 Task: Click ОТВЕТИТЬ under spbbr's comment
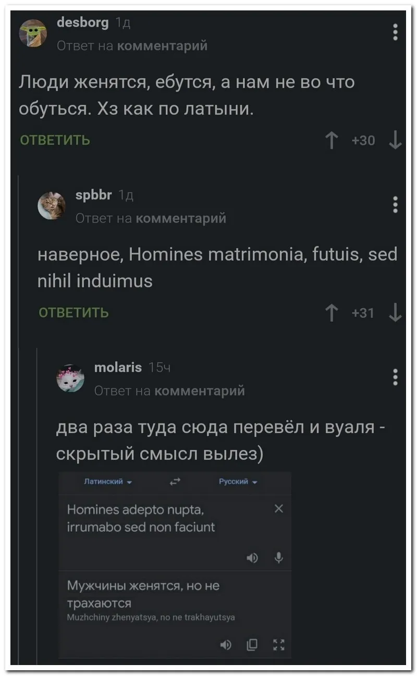(x=73, y=312)
